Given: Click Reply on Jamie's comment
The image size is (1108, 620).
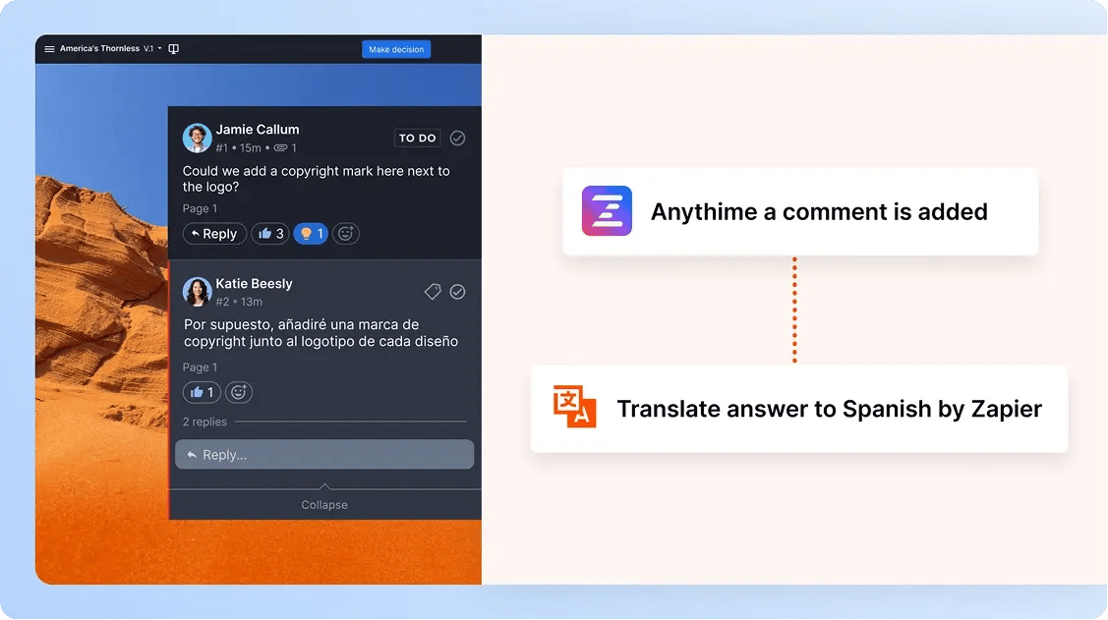Looking at the screenshot, I should pos(213,233).
